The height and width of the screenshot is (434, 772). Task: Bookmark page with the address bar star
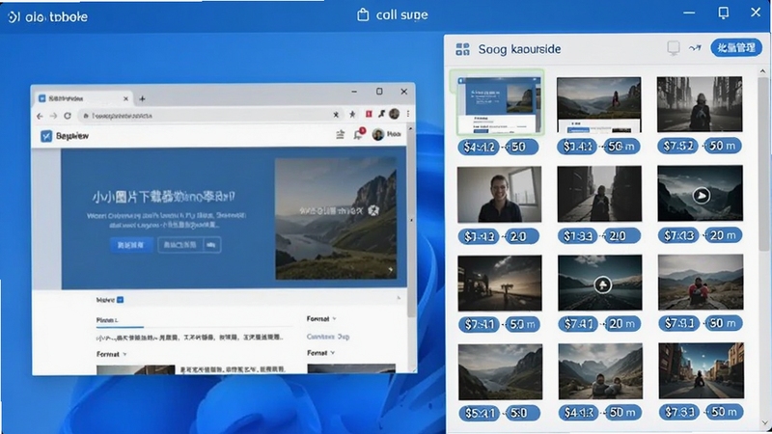tap(352, 114)
